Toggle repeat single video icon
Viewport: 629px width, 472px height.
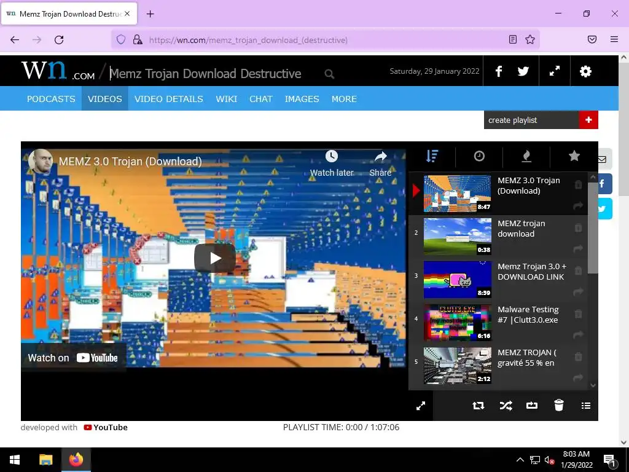click(x=531, y=406)
